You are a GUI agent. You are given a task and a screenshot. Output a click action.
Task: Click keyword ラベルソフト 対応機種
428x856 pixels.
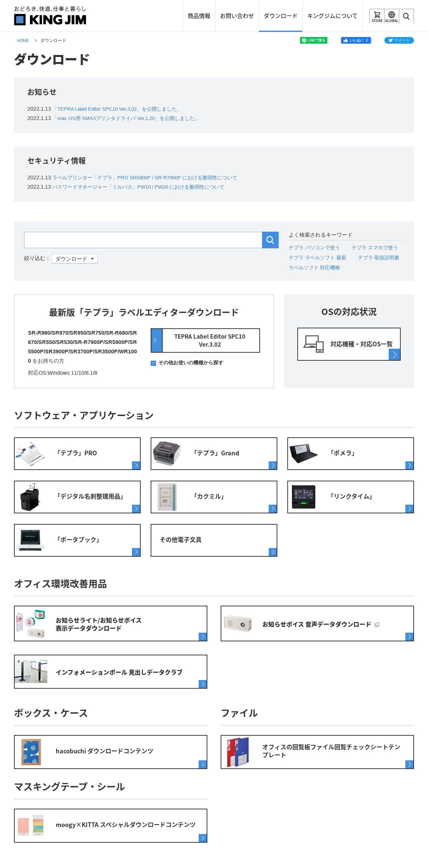[x=314, y=268]
